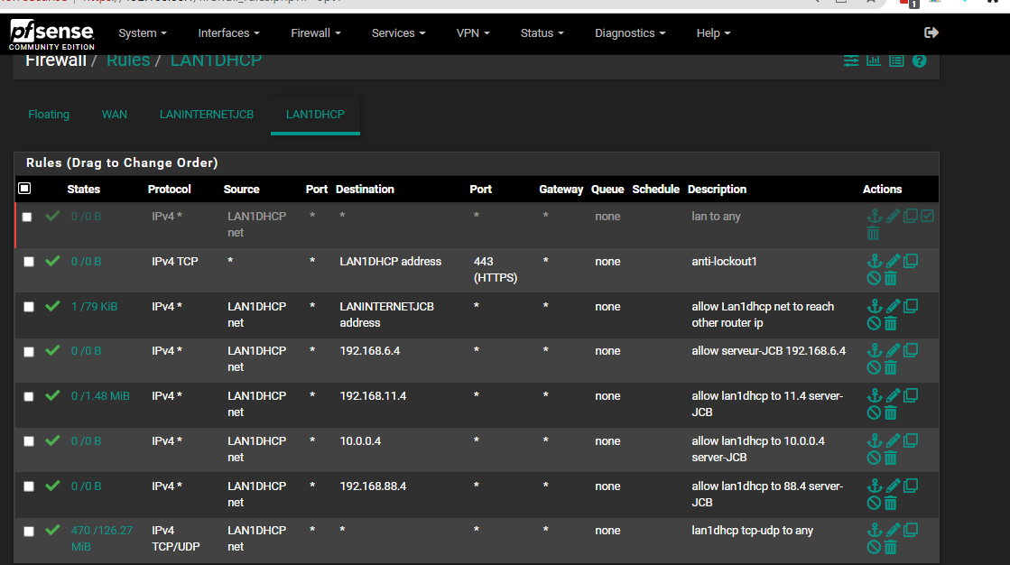Image resolution: width=1010 pixels, height=565 pixels.
Task: Open the '1 /79 KiB' states link
Action: (x=94, y=307)
